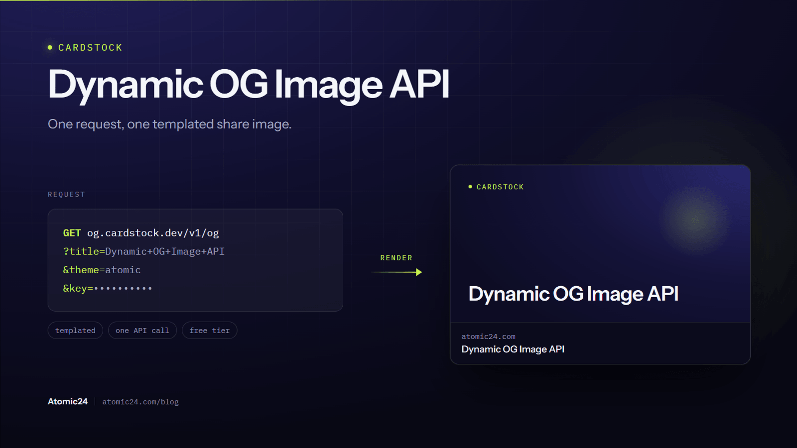The height and width of the screenshot is (448, 797).
Task: Click the one API call tag pill
Action: [x=142, y=331]
